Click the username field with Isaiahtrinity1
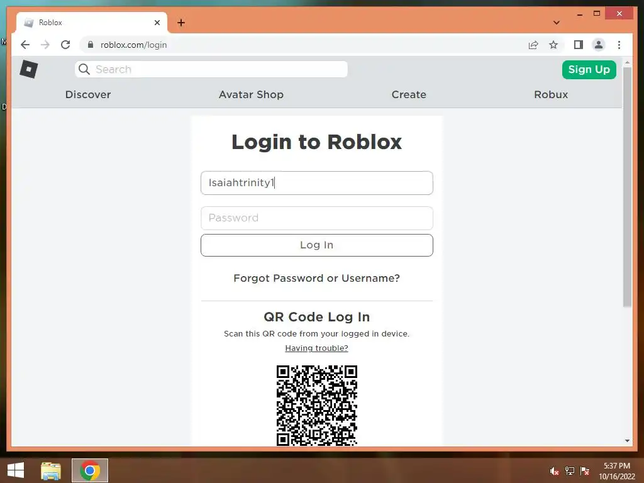Screen dimensions: 644x483 (317, 183)
